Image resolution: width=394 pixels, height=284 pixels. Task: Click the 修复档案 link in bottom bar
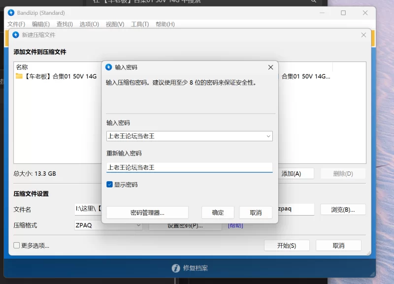(x=195, y=268)
